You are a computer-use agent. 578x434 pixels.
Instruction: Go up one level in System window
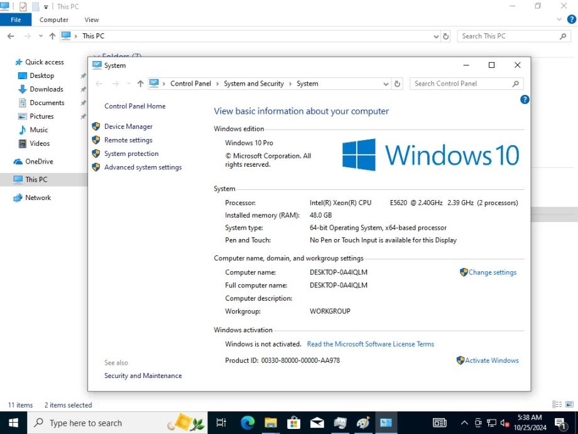tap(140, 84)
